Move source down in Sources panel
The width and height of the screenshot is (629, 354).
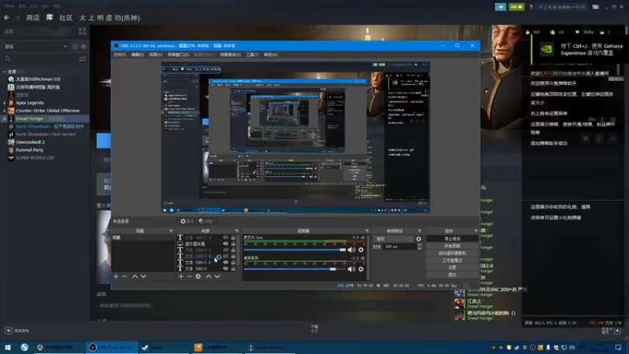217,276
